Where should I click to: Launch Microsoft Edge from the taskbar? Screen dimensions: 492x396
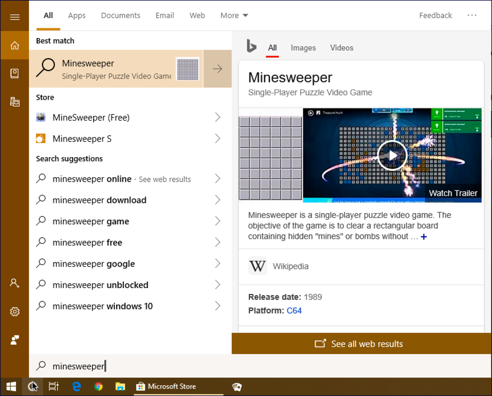(76, 387)
